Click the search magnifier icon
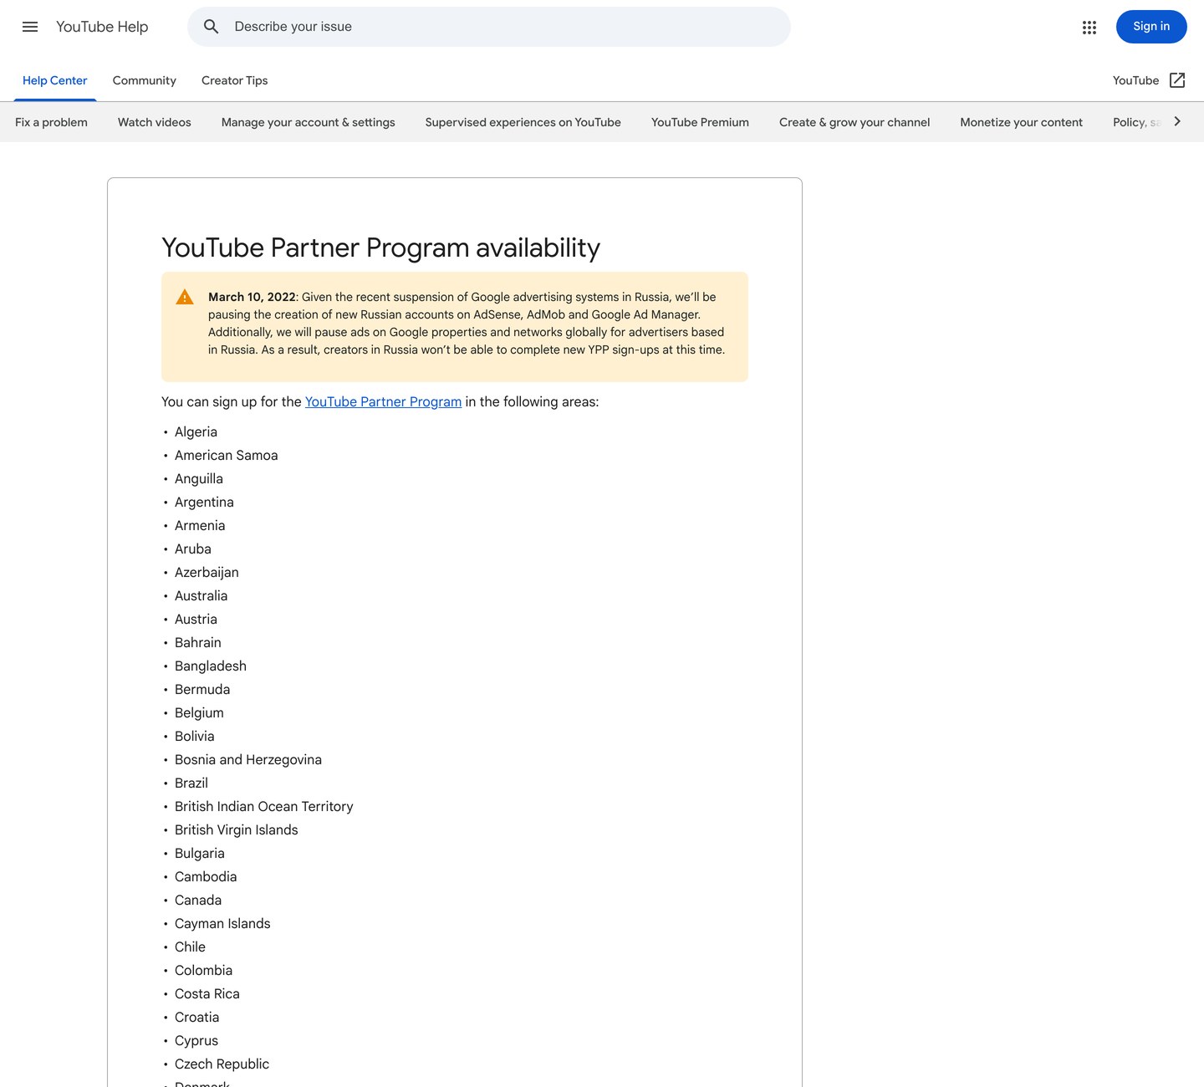This screenshot has width=1204, height=1087. tap(212, 27)
